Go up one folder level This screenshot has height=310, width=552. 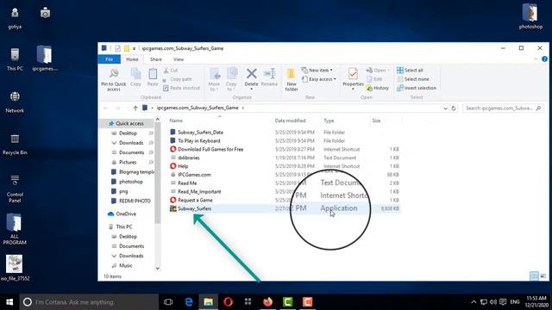pos(135,108)
